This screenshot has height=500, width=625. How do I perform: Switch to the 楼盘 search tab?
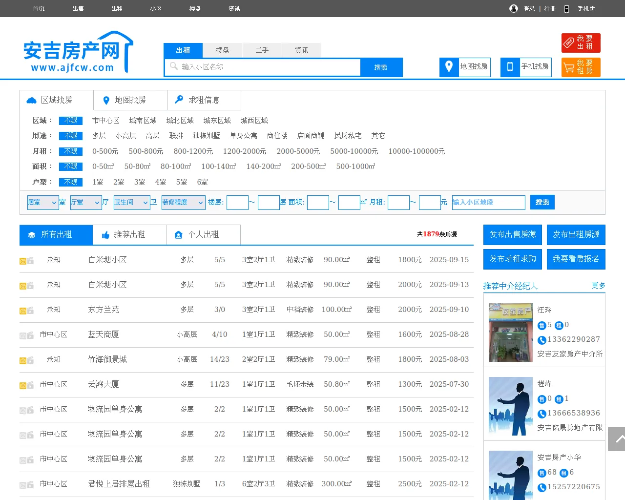tap(222, 50)
